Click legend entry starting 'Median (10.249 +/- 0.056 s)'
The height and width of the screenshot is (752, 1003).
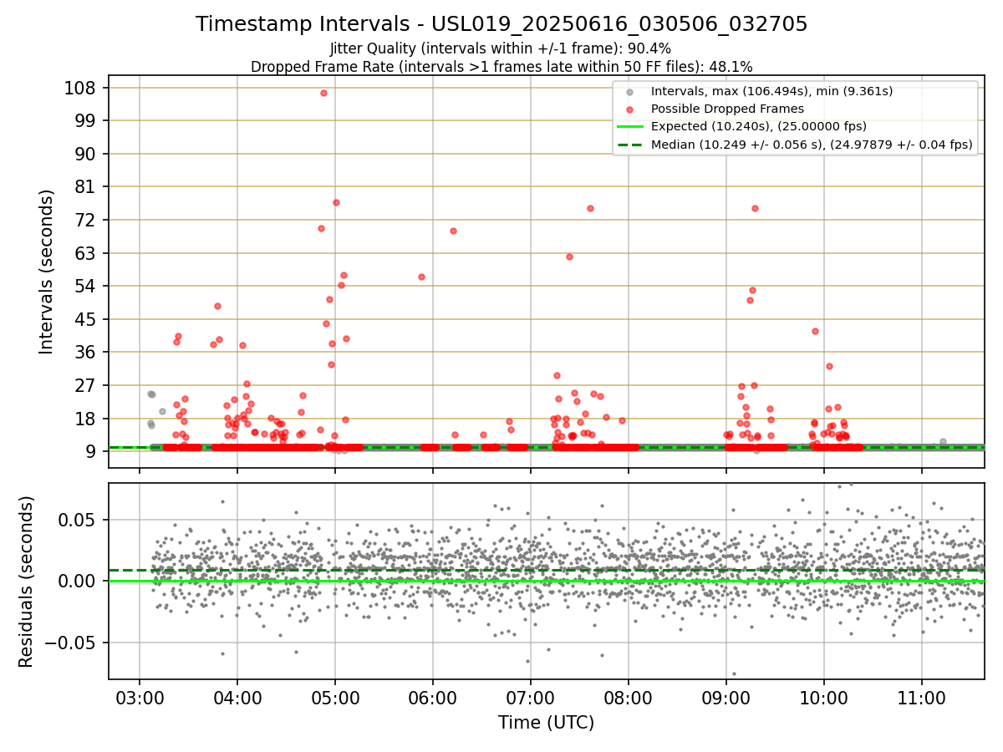(812, 145)
